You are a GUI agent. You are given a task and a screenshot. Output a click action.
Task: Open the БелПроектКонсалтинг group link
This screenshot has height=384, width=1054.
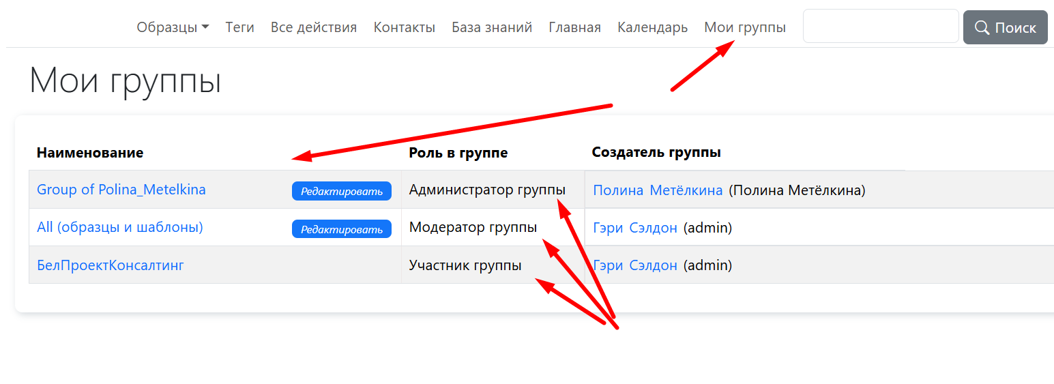click(x=110, y=265)
